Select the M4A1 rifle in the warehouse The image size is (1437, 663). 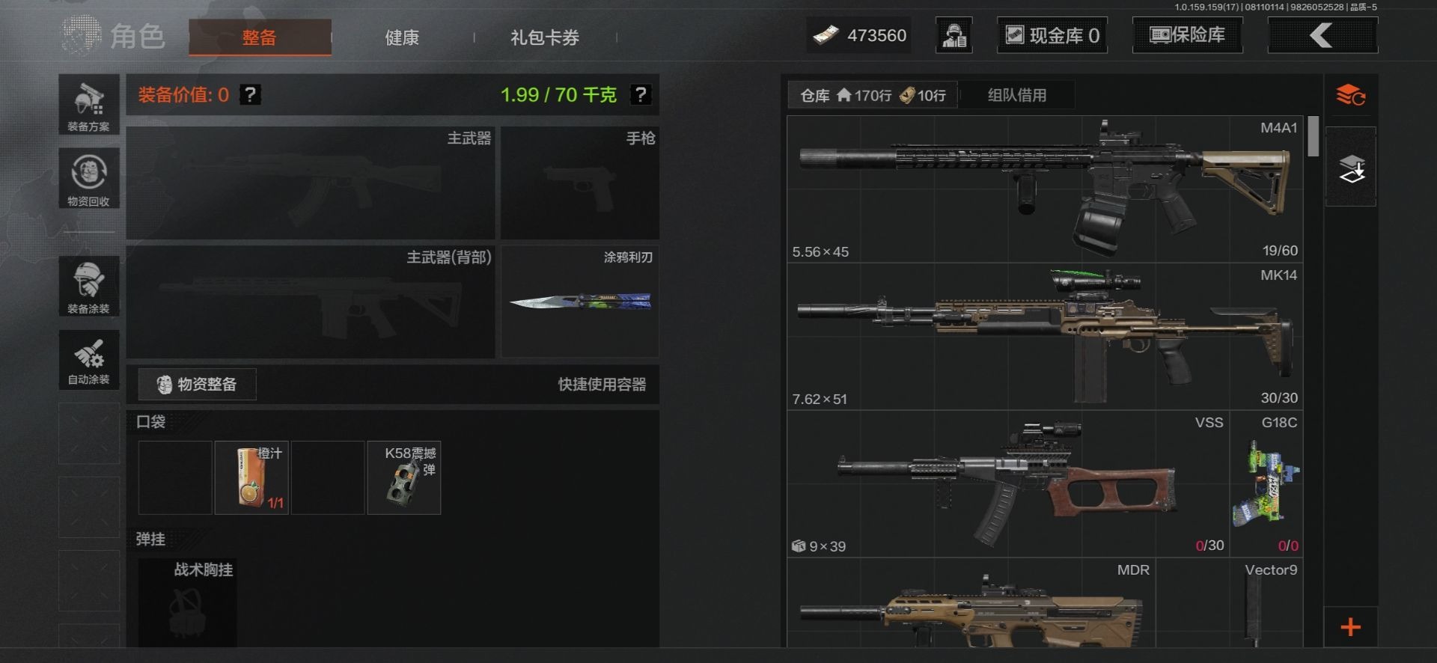(1045, 189)
